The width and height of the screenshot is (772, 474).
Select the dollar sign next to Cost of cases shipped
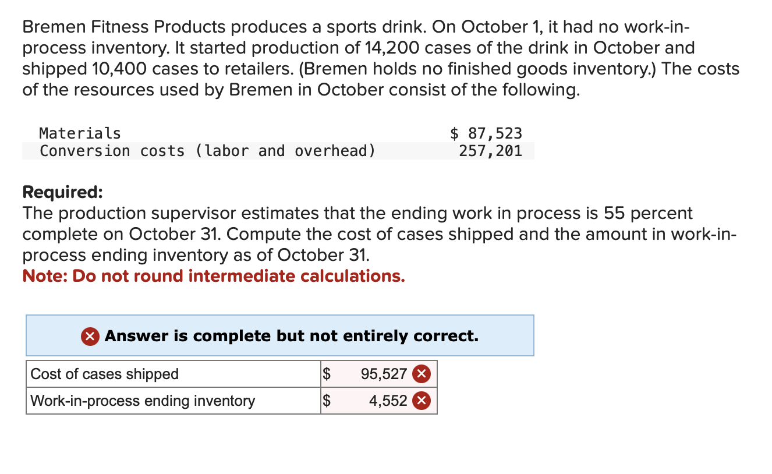click(x=326, y=374)
